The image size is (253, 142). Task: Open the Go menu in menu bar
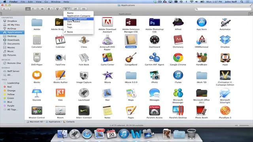click(46, 2)
